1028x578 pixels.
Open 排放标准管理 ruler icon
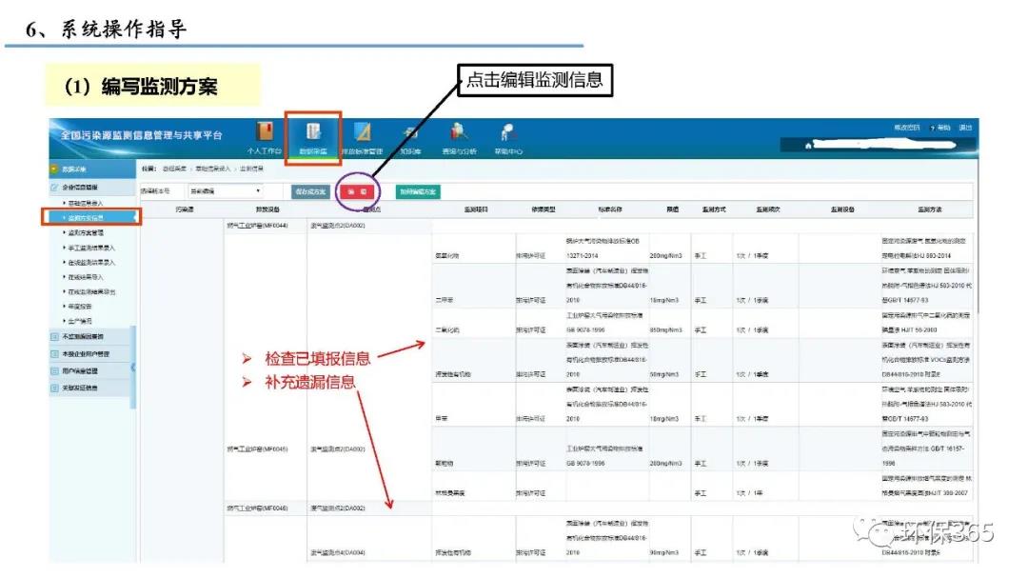pyautogui.click(x=362, y=133)
